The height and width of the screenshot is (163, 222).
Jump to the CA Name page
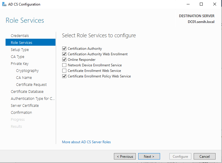(24, 77)
